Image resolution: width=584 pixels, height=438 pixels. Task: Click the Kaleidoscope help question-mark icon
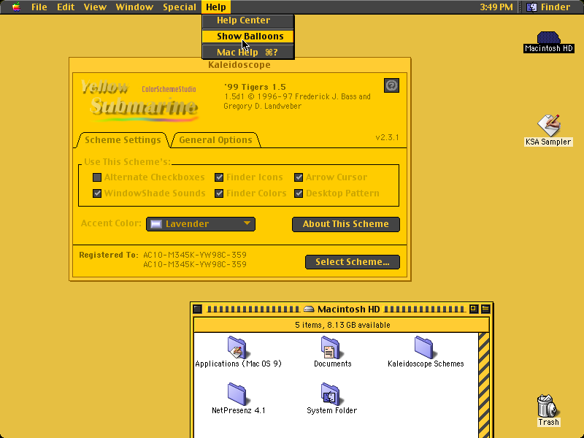point(391,85)
